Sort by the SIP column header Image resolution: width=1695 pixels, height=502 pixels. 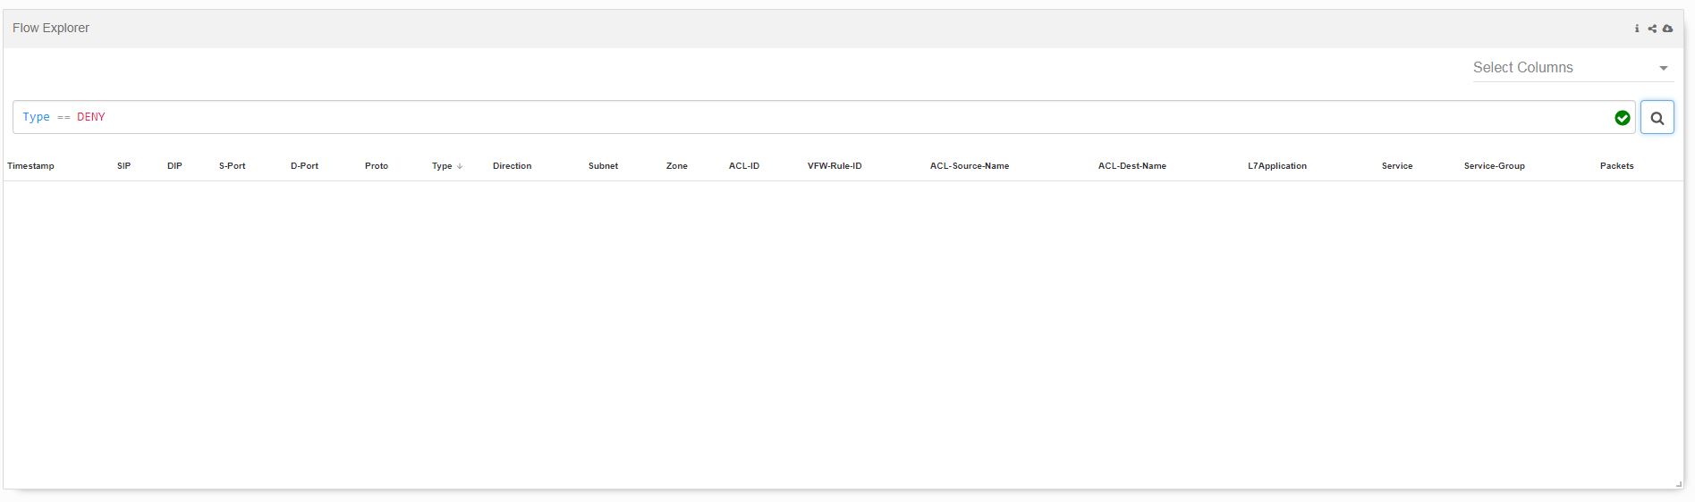coord(123,166)
